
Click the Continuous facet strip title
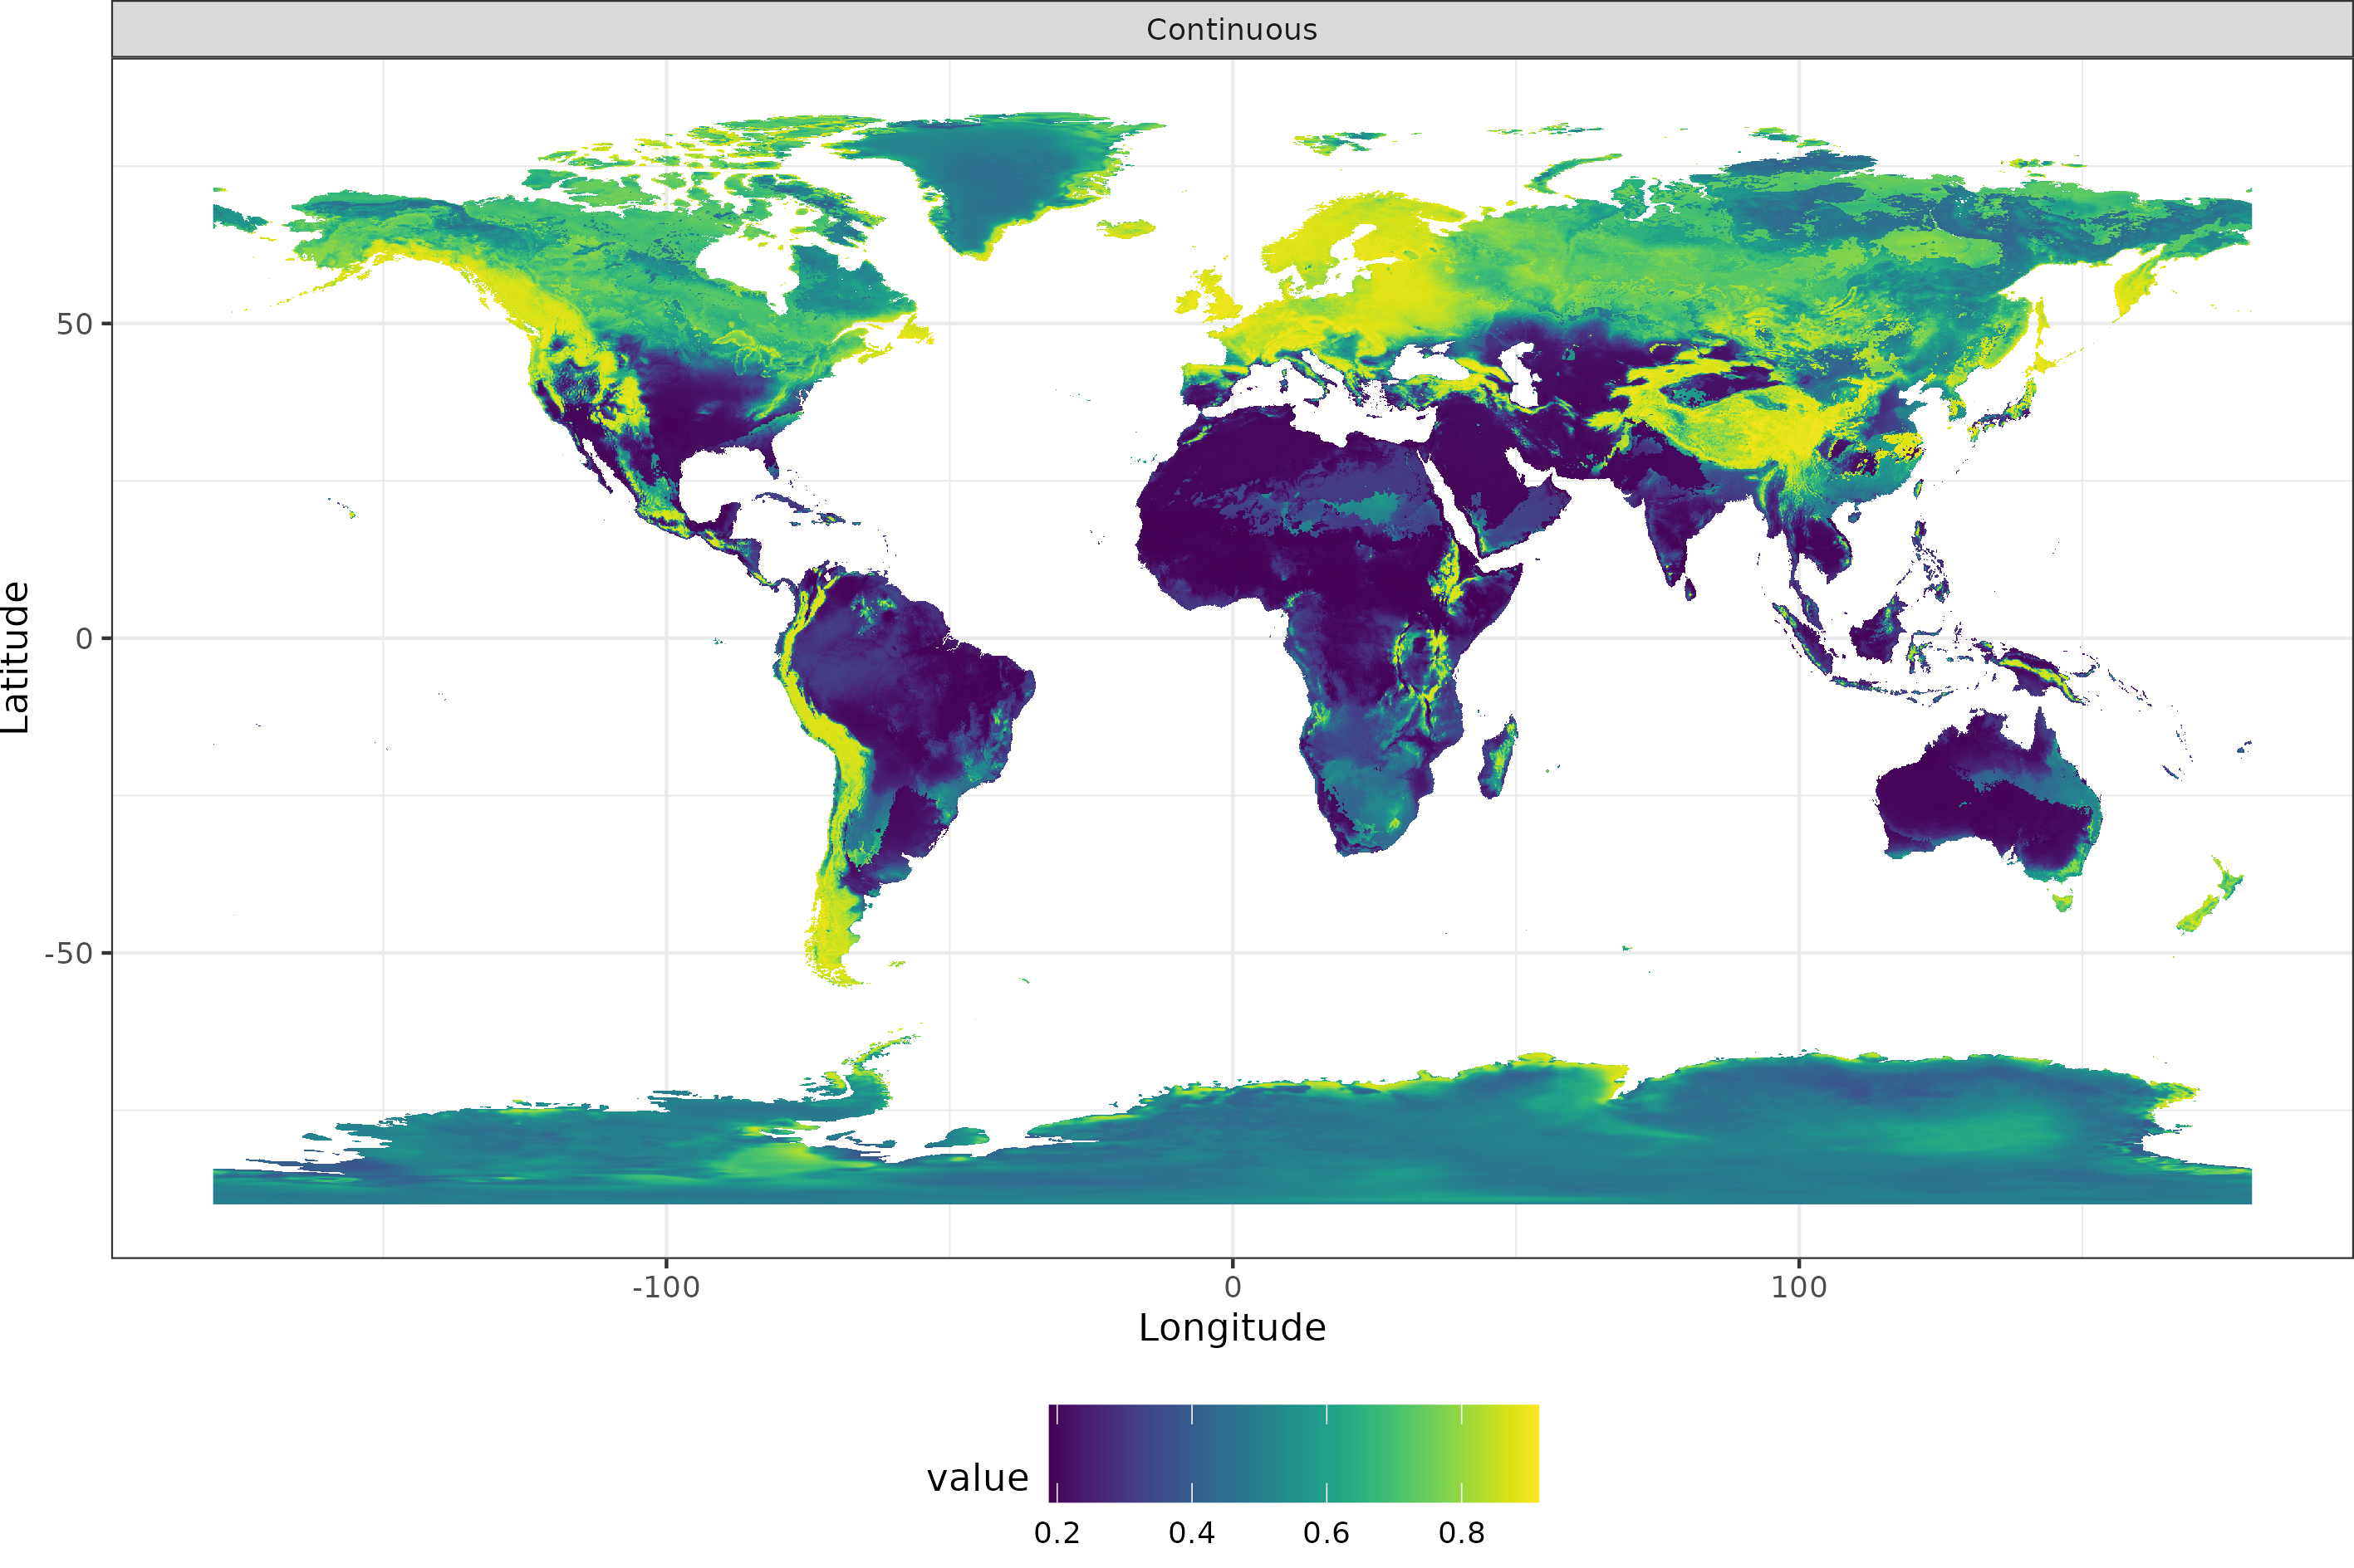point(1233,29)
